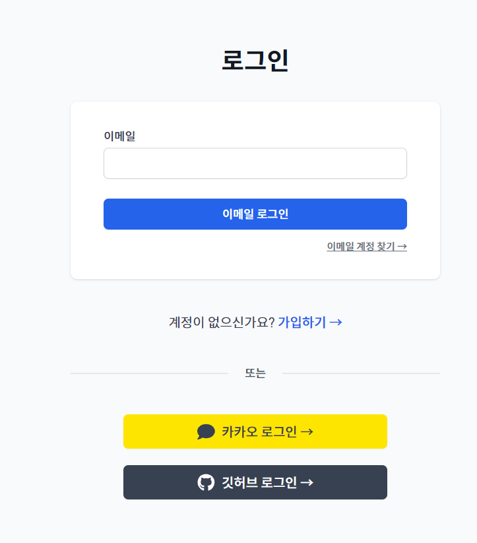Sign in with the dark 깃허브 로그인 button
The image size is (477, 543).
point(255,482)
